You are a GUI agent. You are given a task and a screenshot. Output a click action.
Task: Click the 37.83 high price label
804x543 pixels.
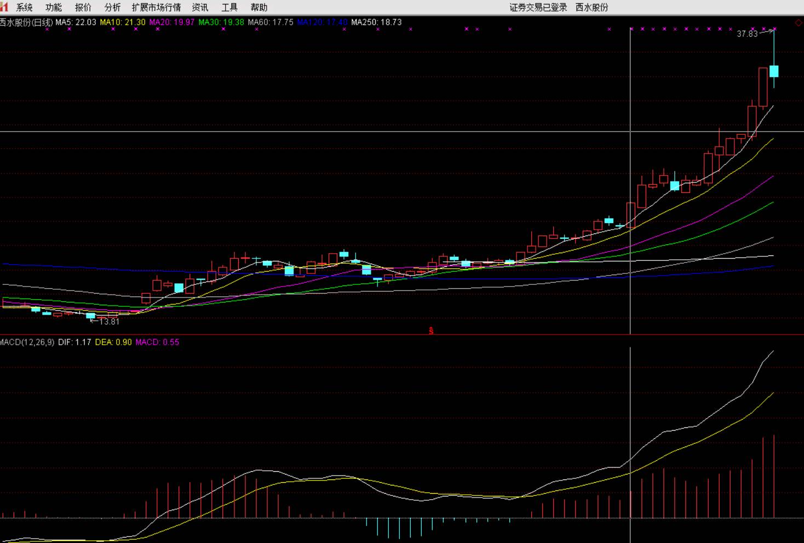click(x=747, y=34)
